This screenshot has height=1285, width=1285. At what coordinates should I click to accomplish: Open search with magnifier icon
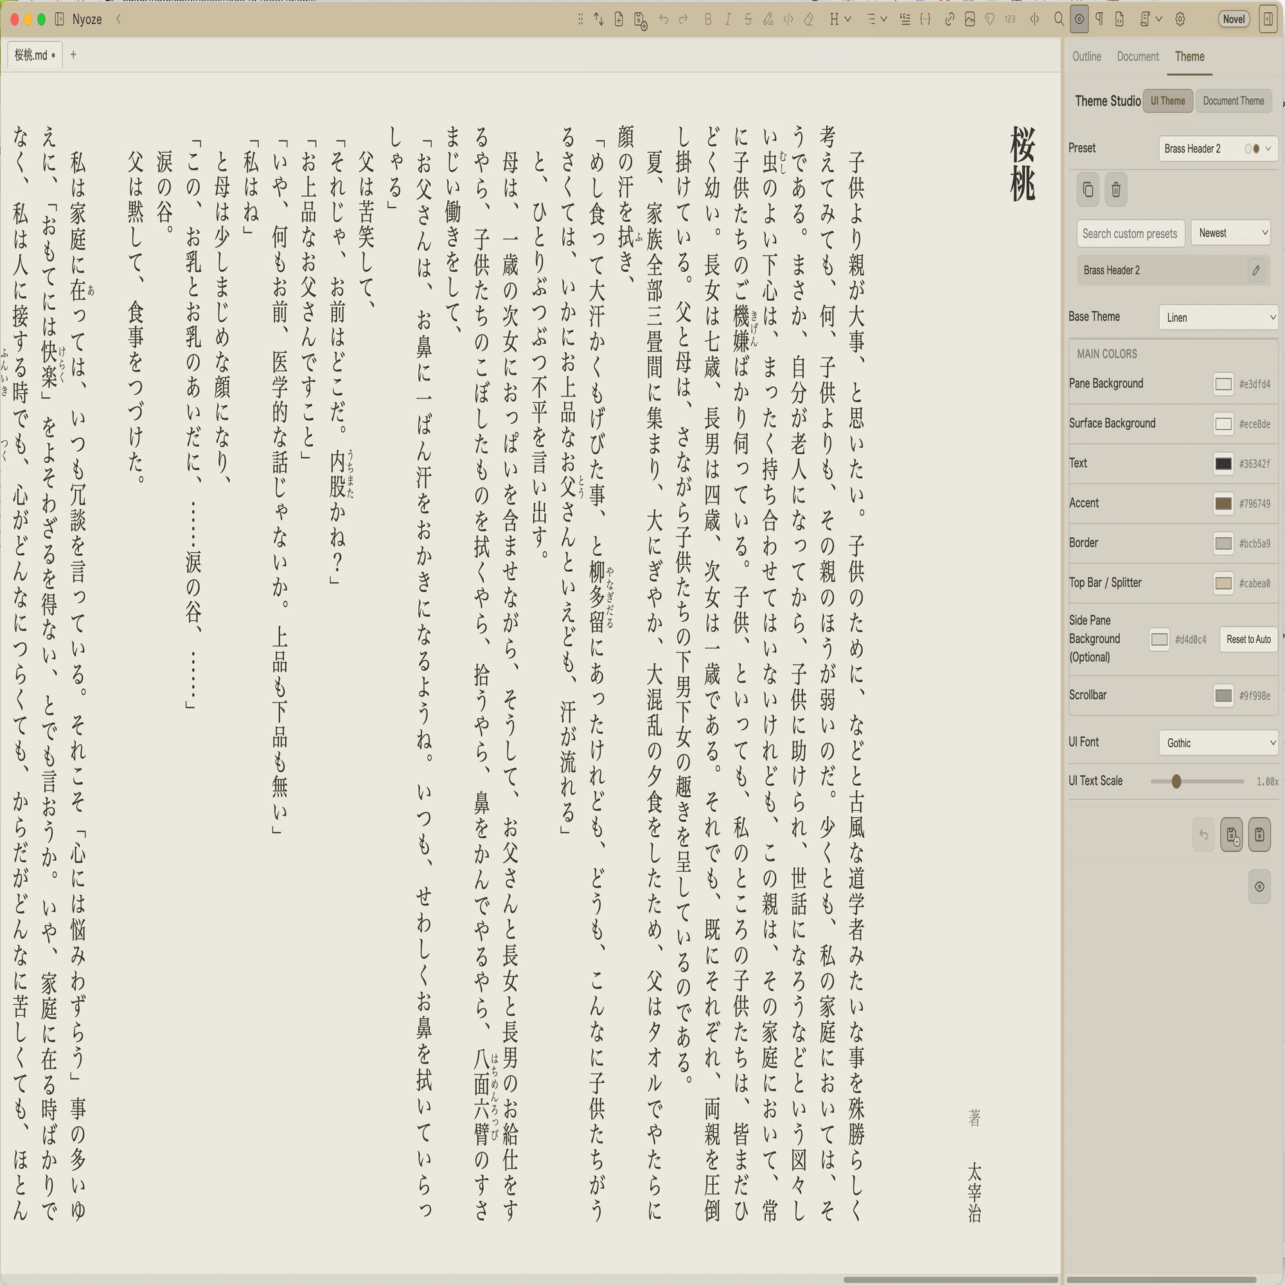(1059, 19)
